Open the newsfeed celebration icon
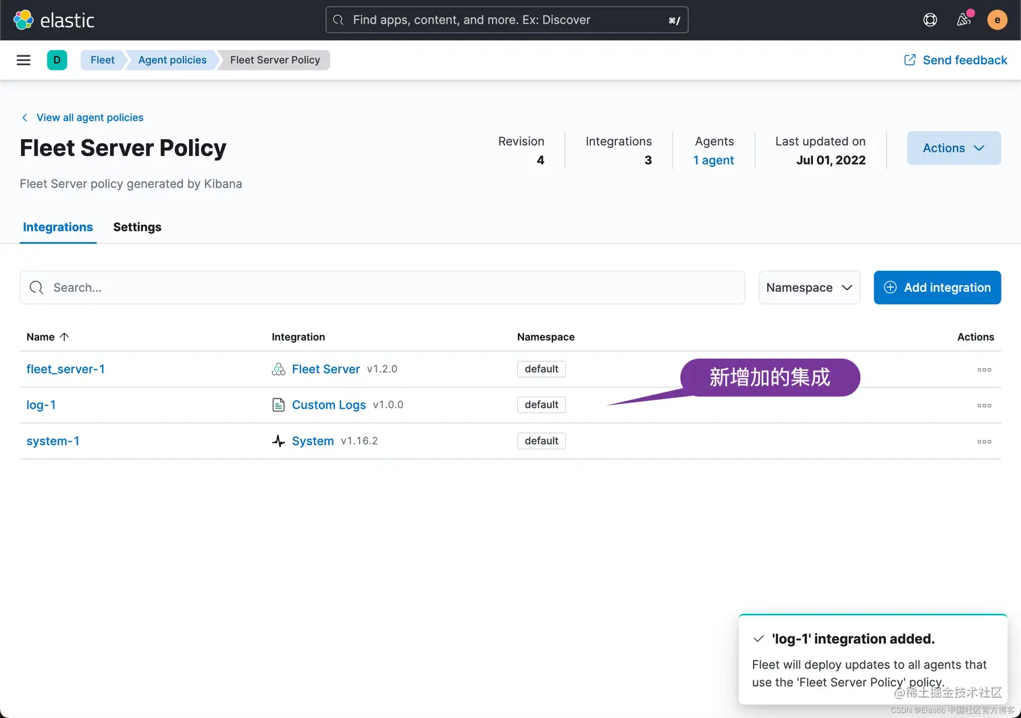Image resolution: width=1021 pixels, height=718 pixels. tap(964, 20)
